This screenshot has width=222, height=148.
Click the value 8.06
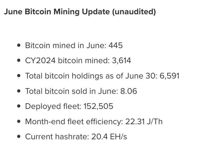click(x=128, y=91)
